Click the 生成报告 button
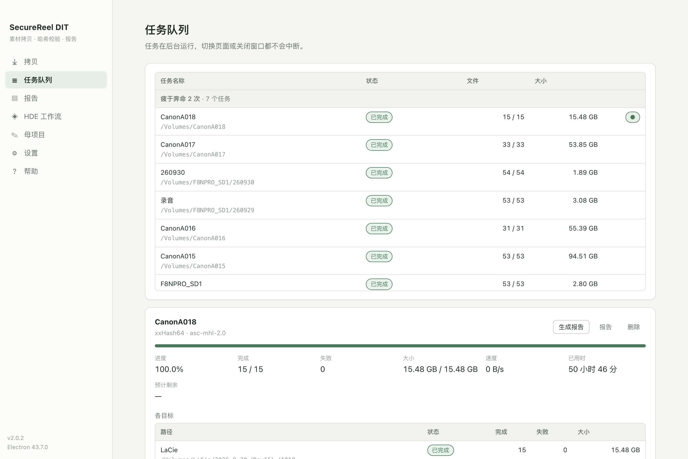688x459 pixels. (571, 327)
